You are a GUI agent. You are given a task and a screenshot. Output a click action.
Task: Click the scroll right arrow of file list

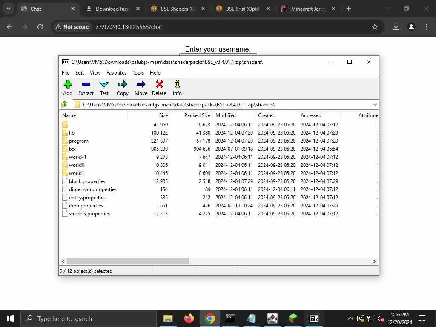(375, 261)
